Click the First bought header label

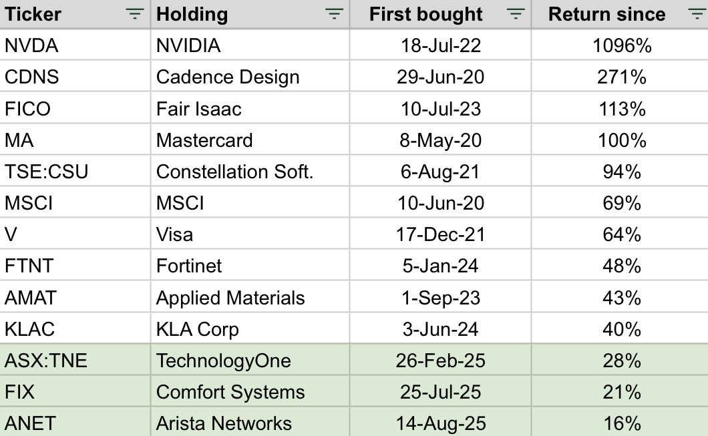pyautogui.click(x=425, y=15)
